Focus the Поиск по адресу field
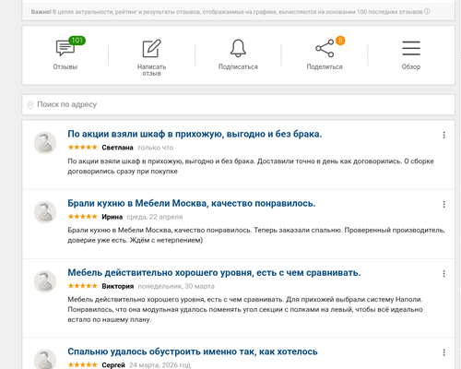The height and width of the screenshot is (369, 461). [238, 104]
